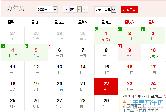
Task: Select May 23 Saturday
Action: click(x=129, y=84)
